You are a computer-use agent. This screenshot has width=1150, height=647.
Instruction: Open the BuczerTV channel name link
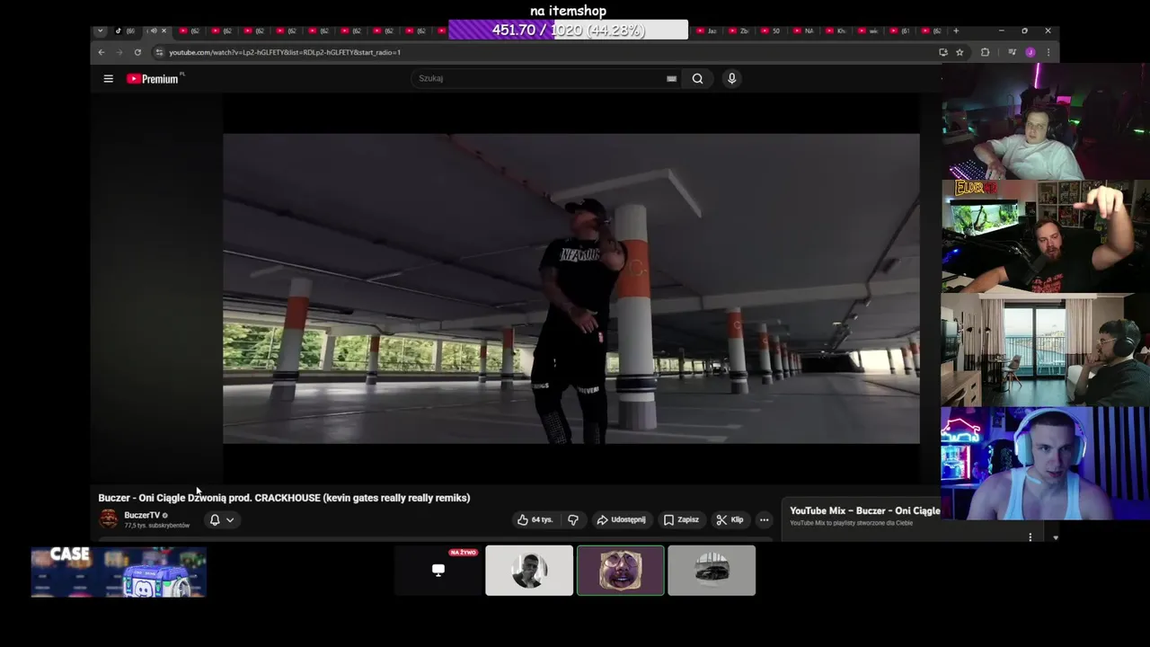pyautogui.click(x=142, y=515)
